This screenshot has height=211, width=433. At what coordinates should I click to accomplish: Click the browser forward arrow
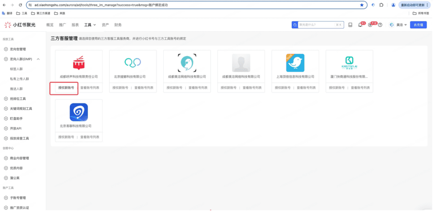tap(12, 5)
